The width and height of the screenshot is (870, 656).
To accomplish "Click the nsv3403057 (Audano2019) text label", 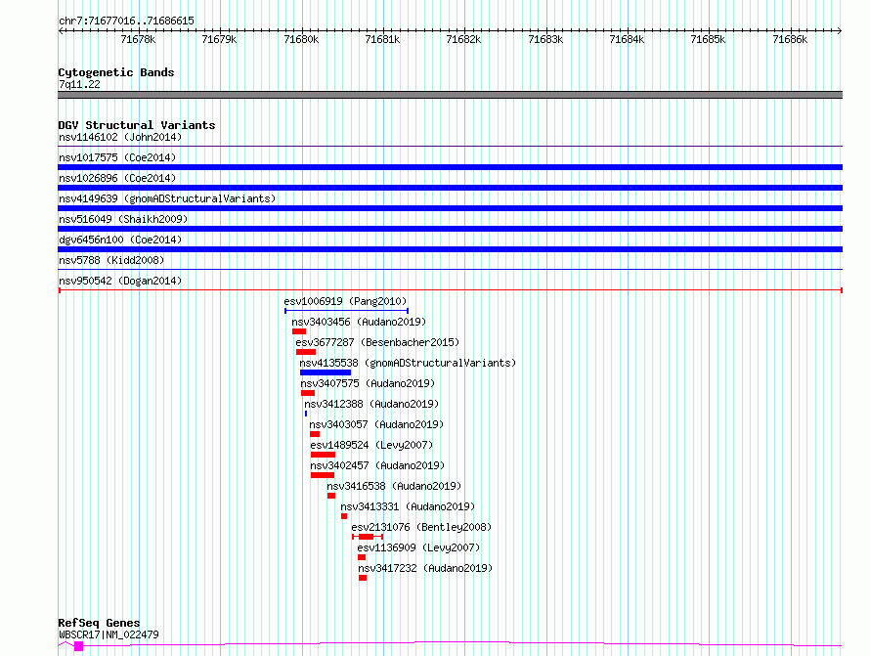I will click(376, 424).
